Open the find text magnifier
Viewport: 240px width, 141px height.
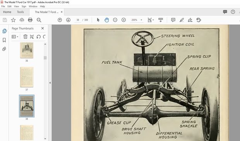pyautogui.click(x=39, y=20)
